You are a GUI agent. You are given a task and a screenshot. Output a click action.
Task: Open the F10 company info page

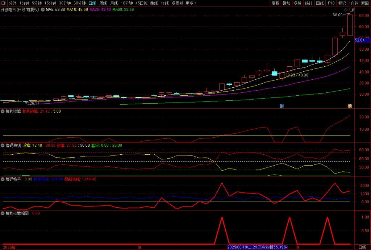[331, 3]
